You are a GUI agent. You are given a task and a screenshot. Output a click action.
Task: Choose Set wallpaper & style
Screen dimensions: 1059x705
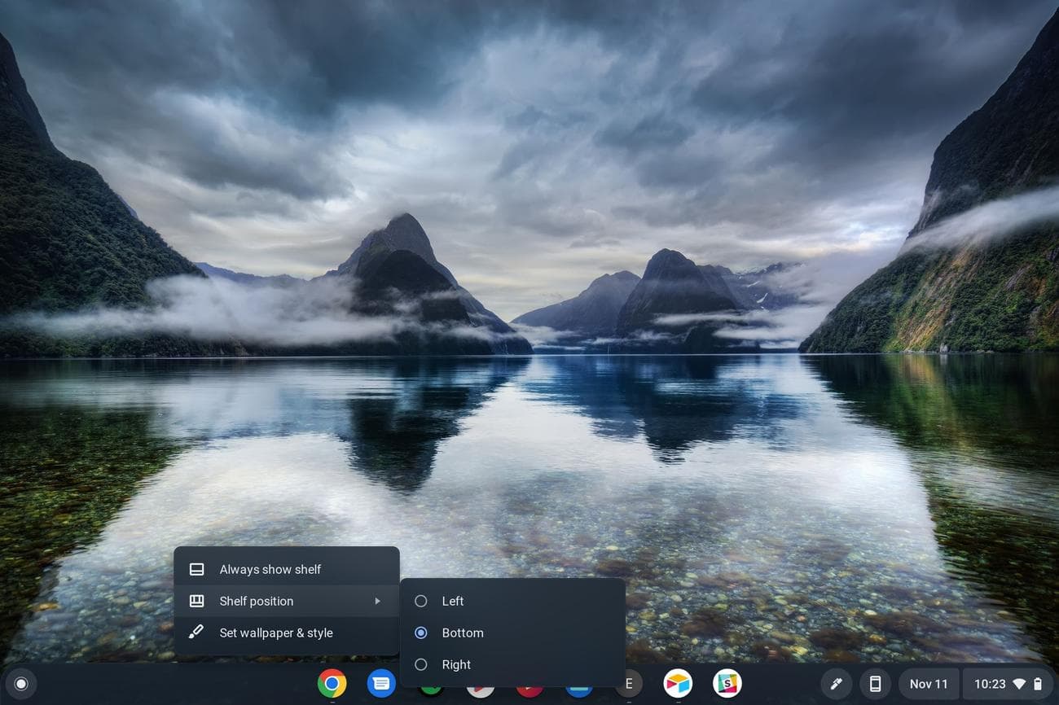tap(275, 633)
